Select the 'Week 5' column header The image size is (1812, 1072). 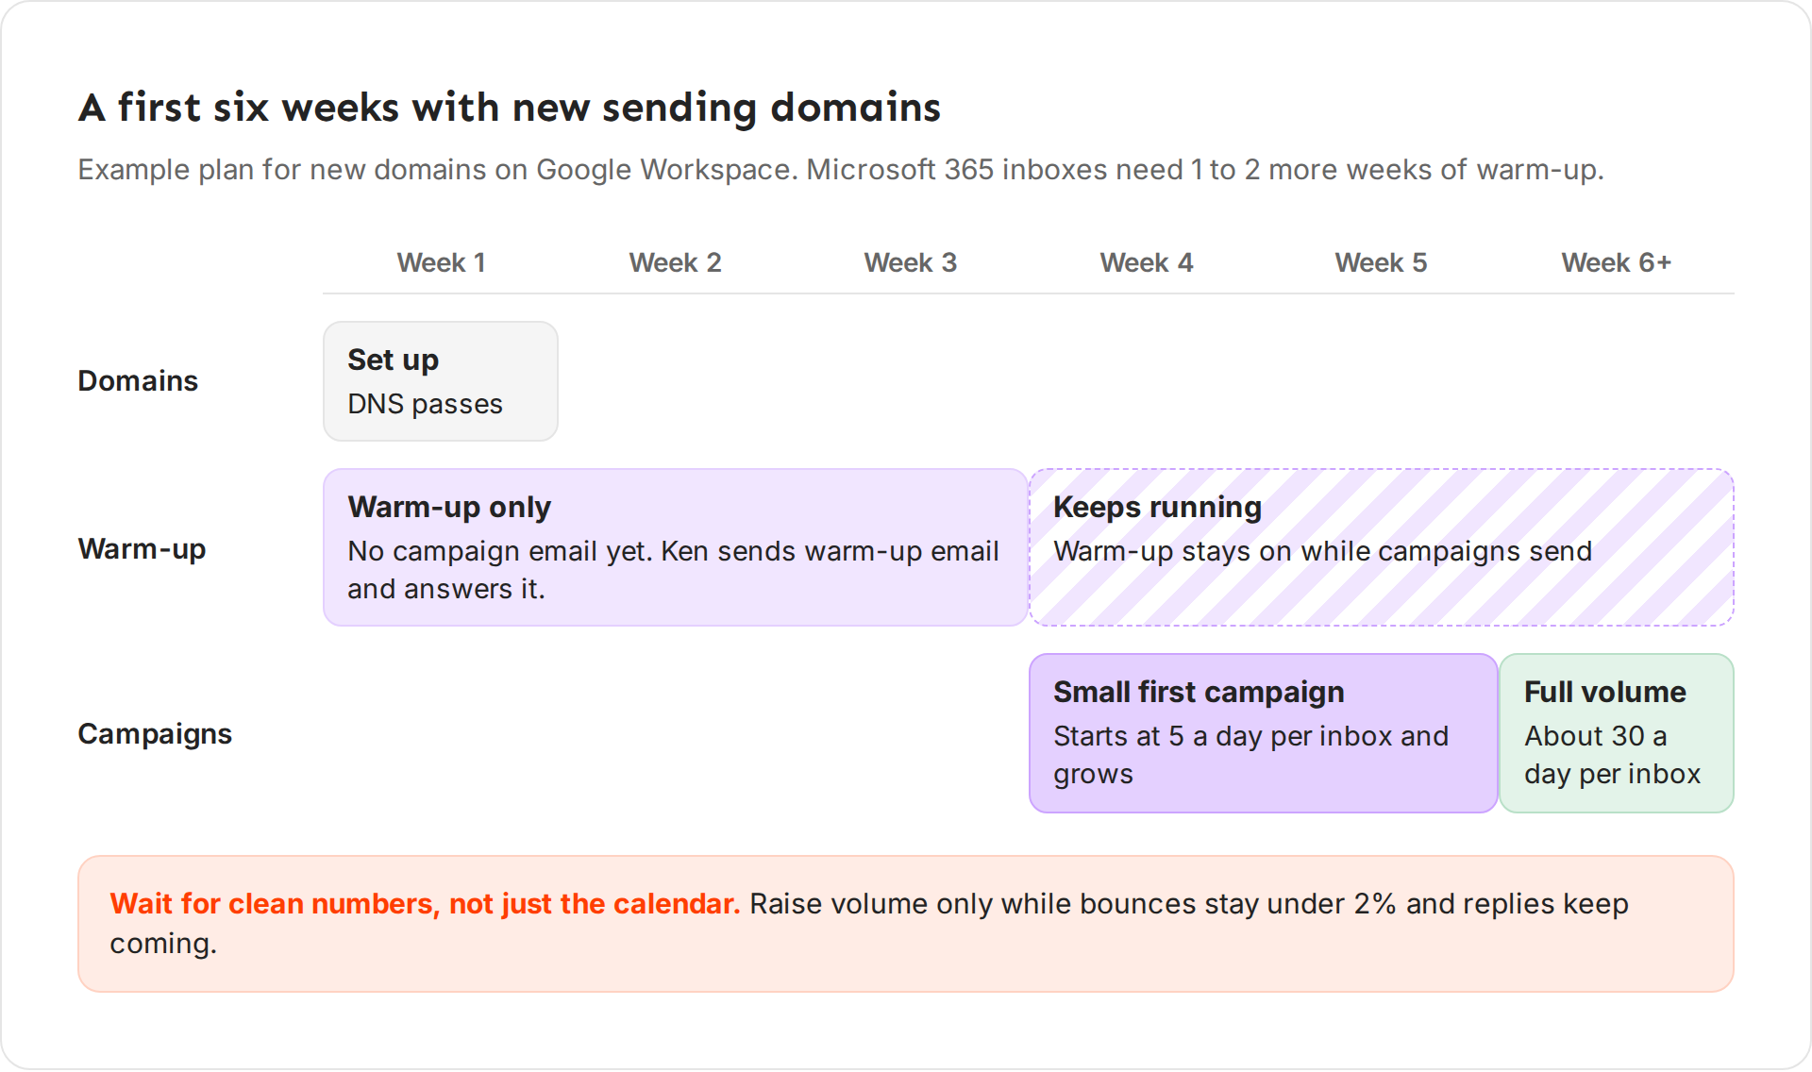coord(1381,262)
